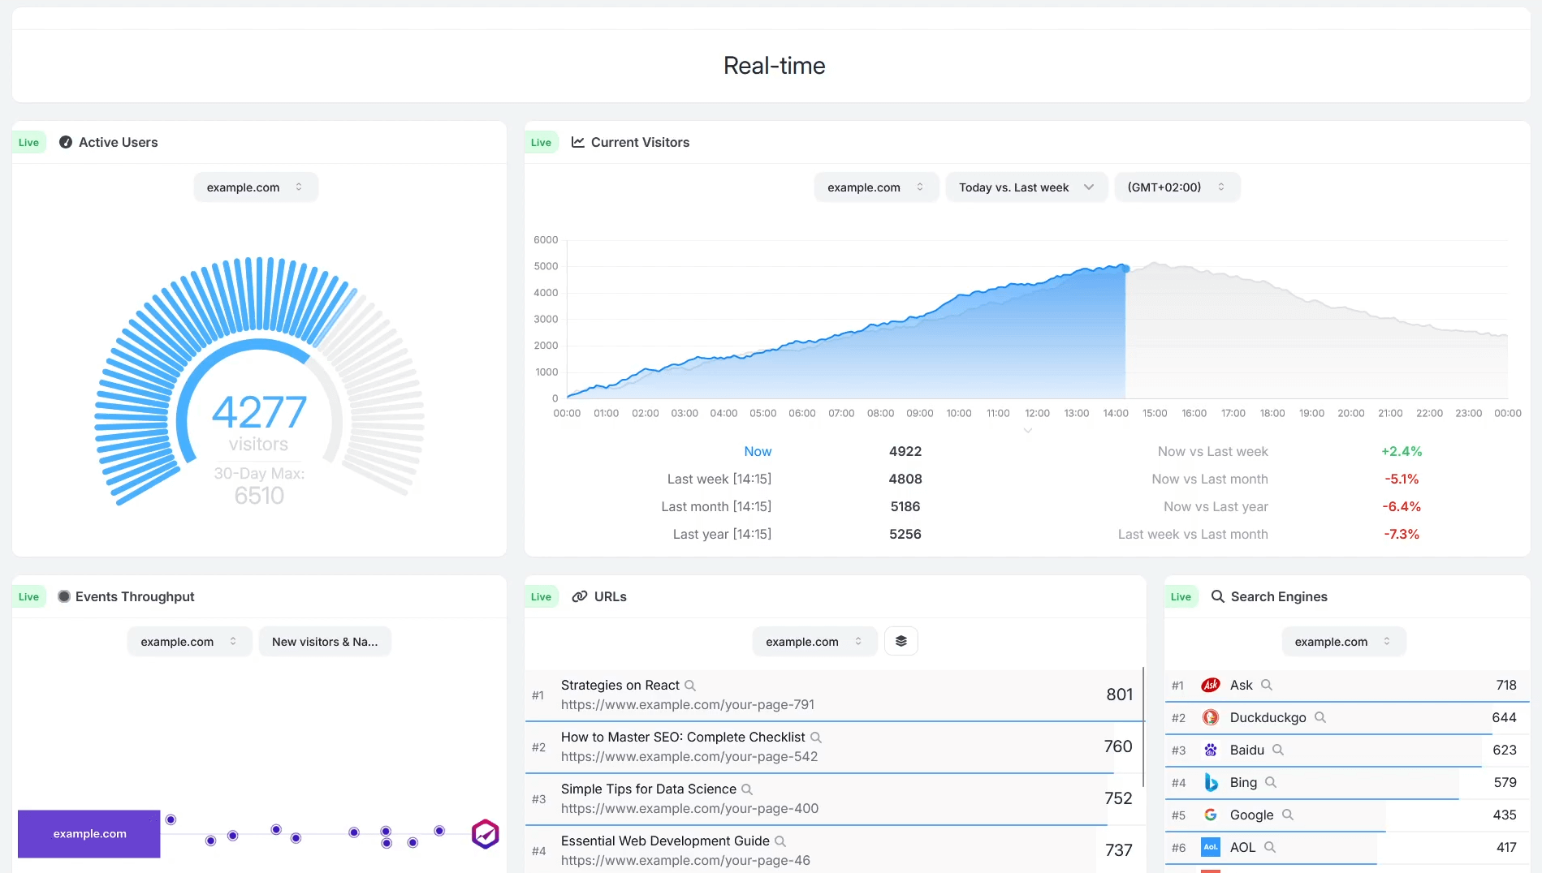Image resolution: width=1542 pixels, height=873 pixels.
Task: Click magnifier next to Simple Tips for Data Science
Action: [x=747, y=789]
